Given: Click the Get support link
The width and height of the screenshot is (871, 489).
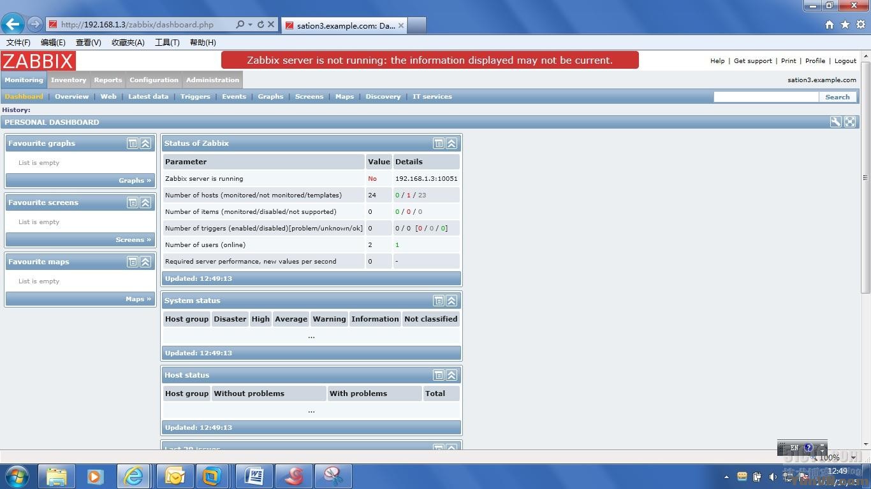Looking at the screenshot, I should pos(753,61).
